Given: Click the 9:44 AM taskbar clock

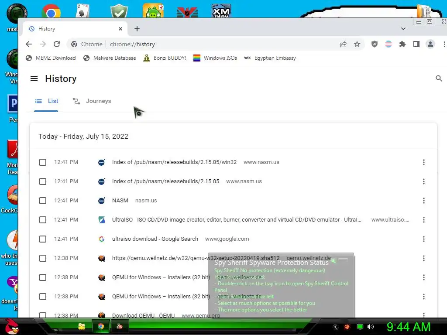Looking at the screenshot, I should pos(408,327).
